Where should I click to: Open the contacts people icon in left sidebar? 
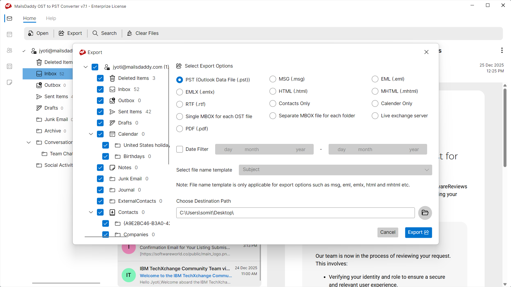click(x=10, y=50)
